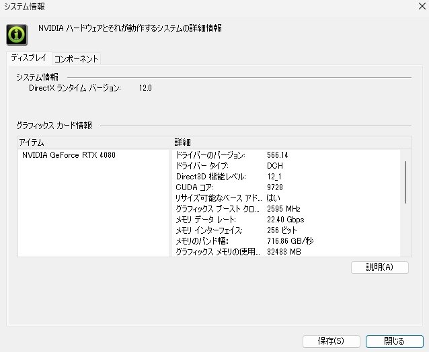The image size is (429, 352).
Task: Click CUDA コア value 9728
Action: pyautogui.click(x=275, y=187)
